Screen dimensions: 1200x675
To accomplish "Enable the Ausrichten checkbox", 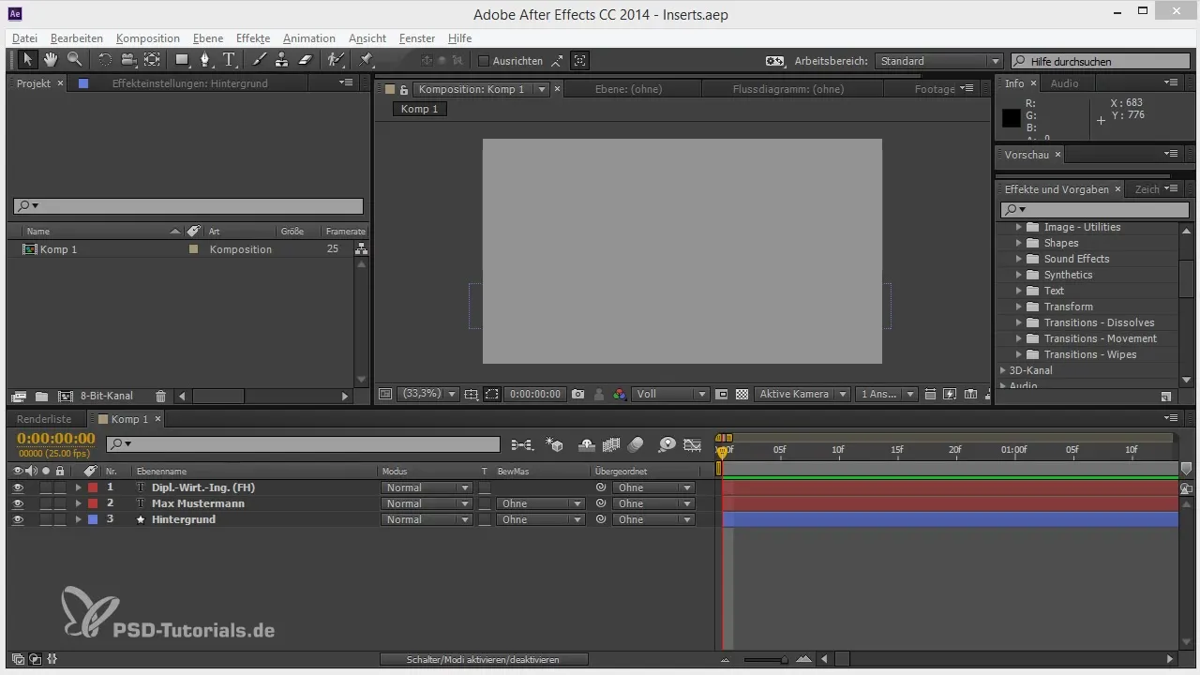I will tap(484, 61).
